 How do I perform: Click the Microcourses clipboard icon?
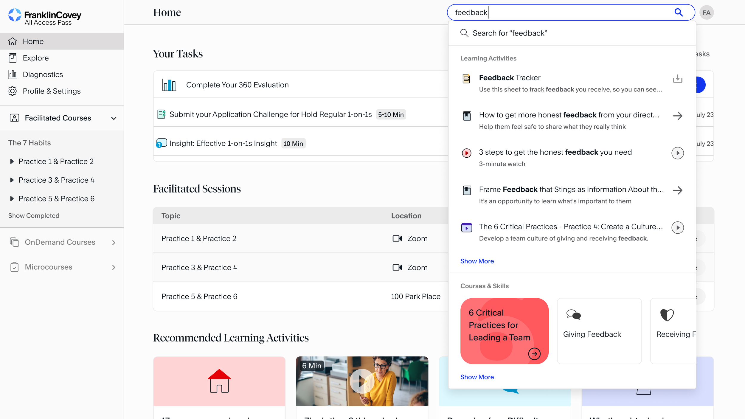[14, 267]
